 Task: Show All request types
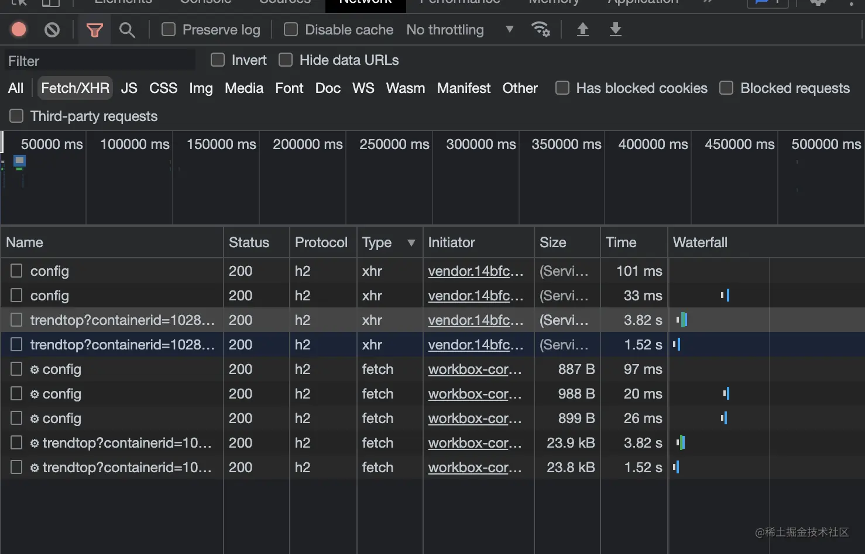click(x=16, y=88)
